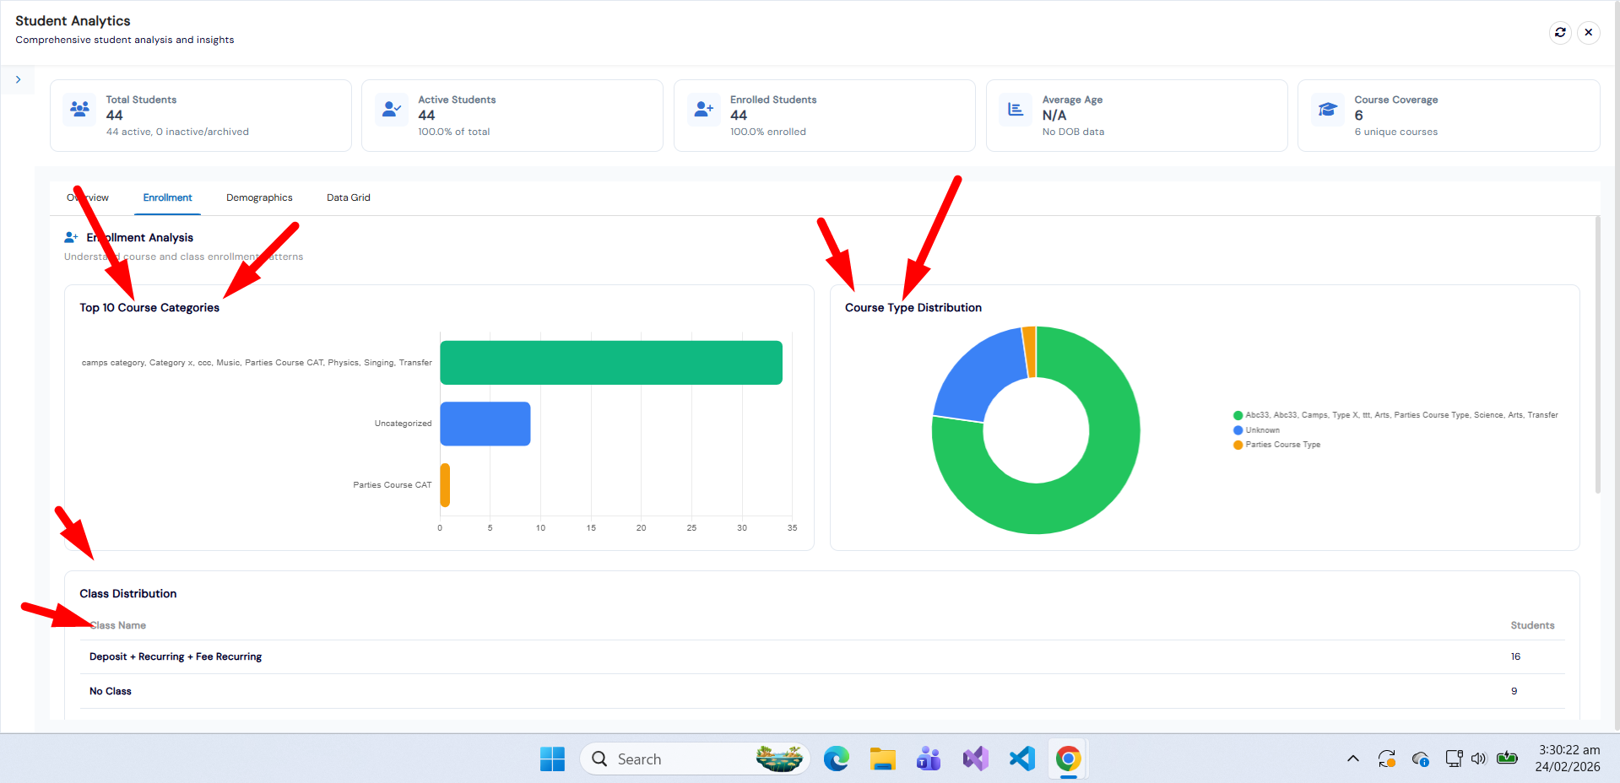
Task: Select the Deposit + Recurring + Fee Recurring row
Action: click(x=822, y=656)
